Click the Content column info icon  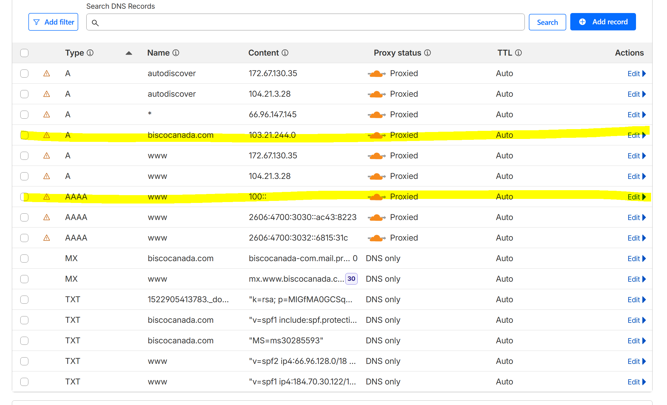(285, 53)
